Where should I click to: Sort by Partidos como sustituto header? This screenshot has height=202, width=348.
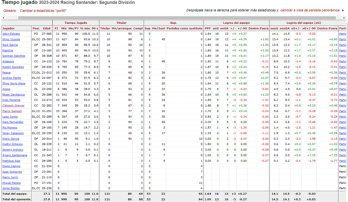[x=185, y=28]
